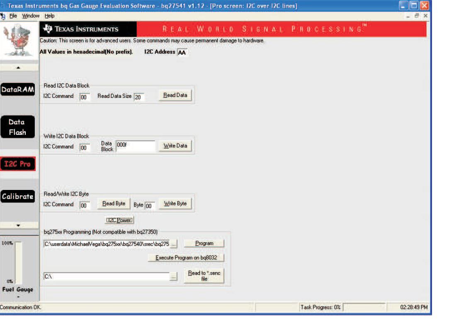The image size is (466, 321).
Task: Click Execute Program on bq8032
Action: 186,258
